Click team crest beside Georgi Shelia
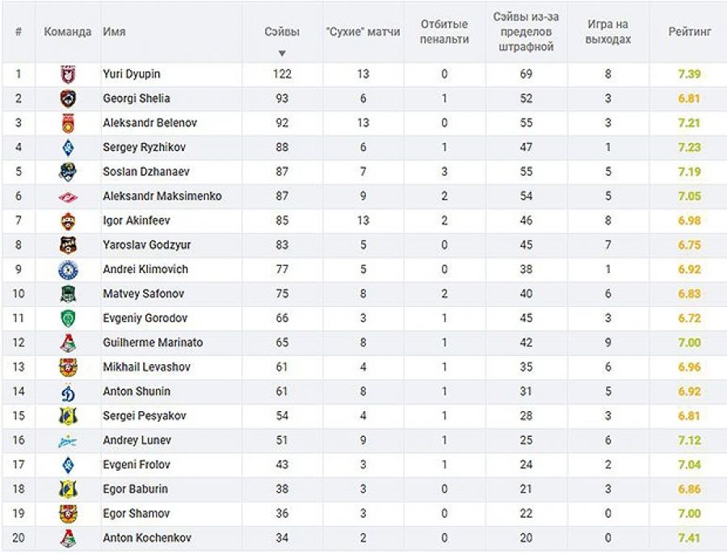The image size is (727, 554). [x=68, y=99]
